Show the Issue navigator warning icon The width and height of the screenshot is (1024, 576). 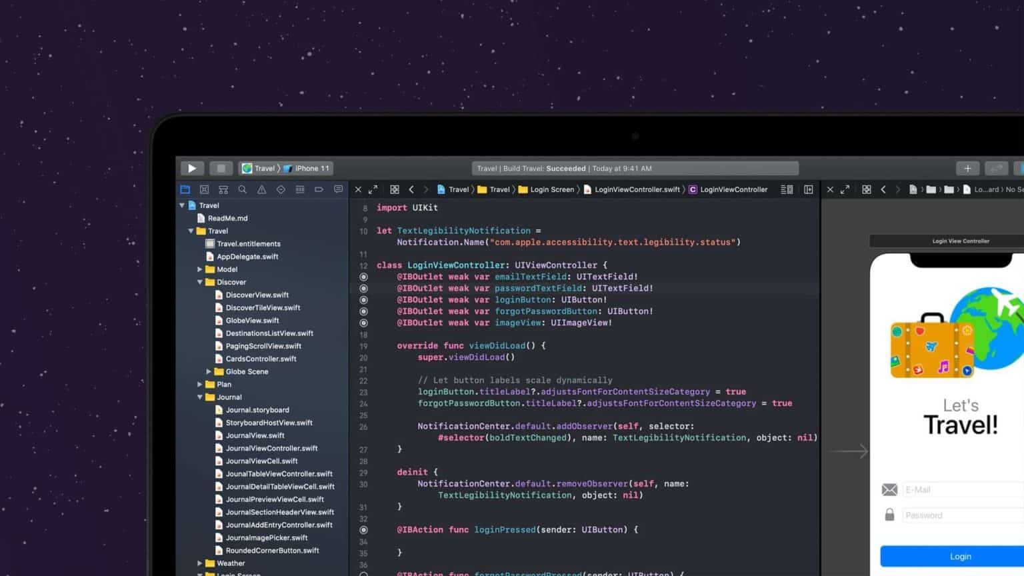point(262,190)
